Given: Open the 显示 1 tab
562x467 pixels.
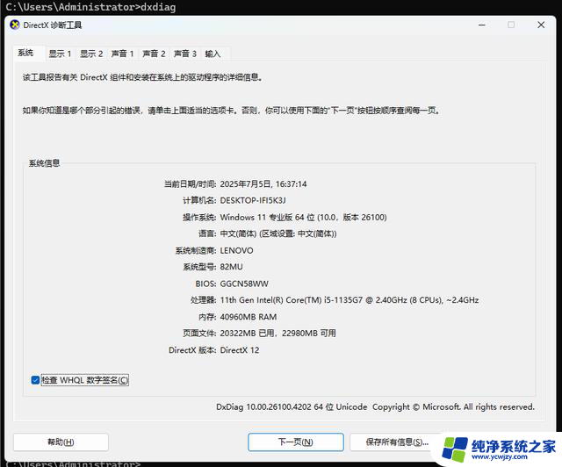Looking at the screenshot, I should 60,54.
